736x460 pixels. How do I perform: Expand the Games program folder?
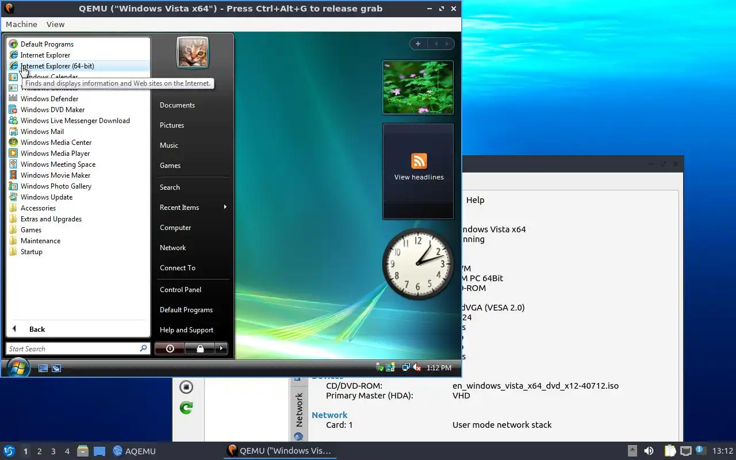(31, 230)
